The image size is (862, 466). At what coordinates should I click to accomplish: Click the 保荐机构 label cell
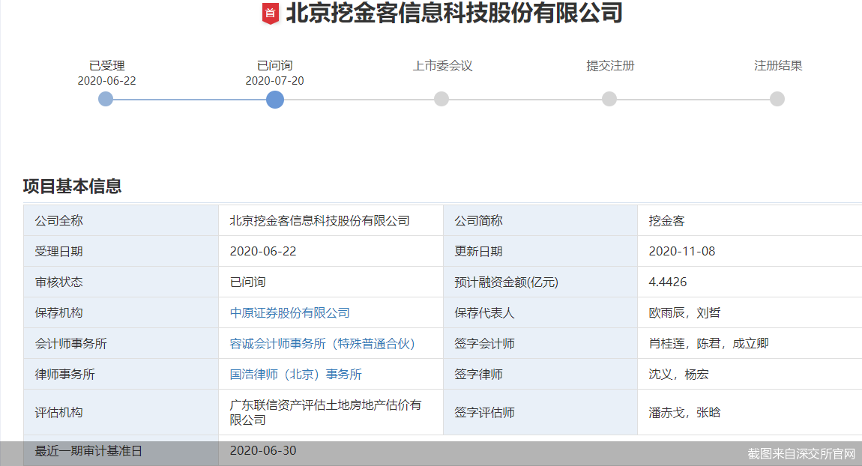(x=121, y=312)
